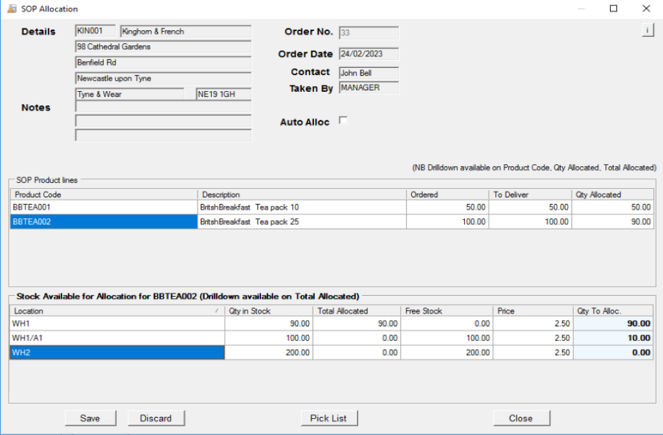The width and height of the screenshot is (663, 435).
Task: Edit Qty To Alloc for WH1/A1
Action: [x=613, y=338]
